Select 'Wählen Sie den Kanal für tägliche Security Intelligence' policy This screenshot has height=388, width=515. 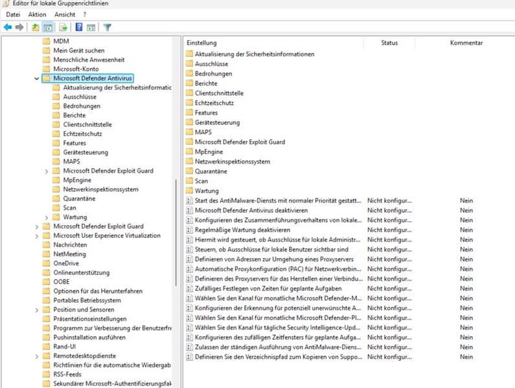277,327
